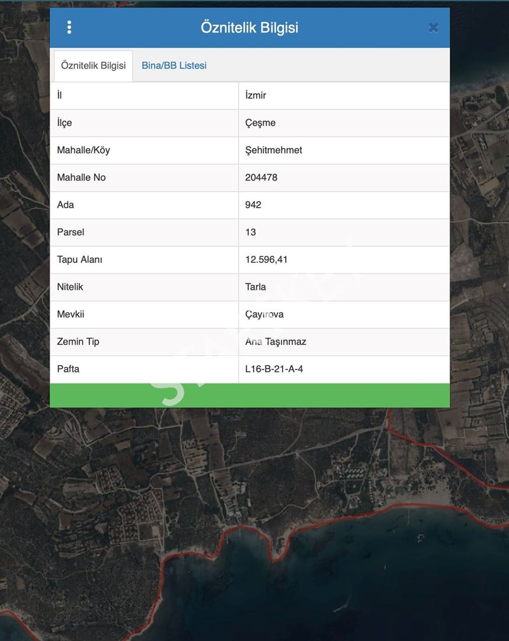Select the value "İzmir"
This screenshot has width=509, height=641.
click(x=255, y=95)
